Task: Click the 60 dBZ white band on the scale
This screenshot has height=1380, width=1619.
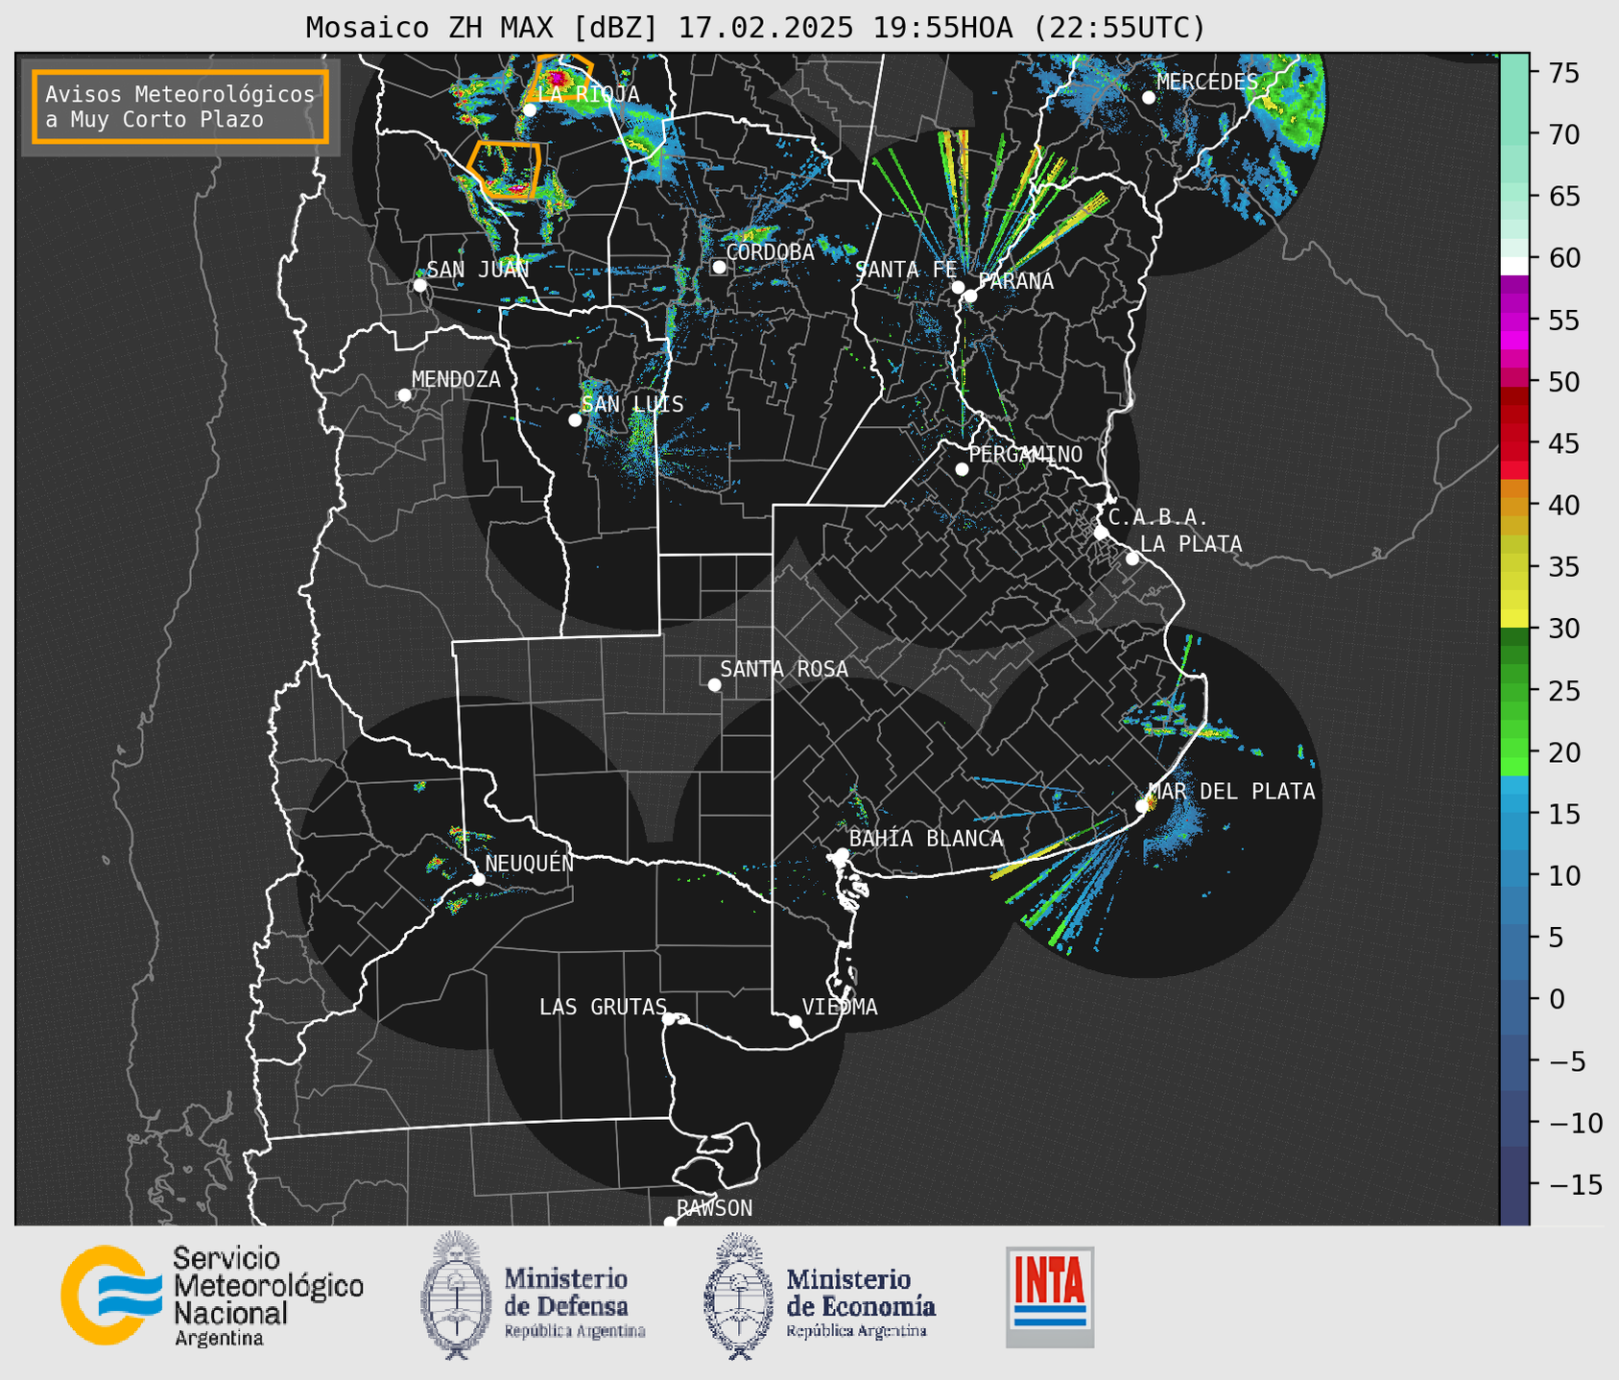Action: coord(1513,266)
